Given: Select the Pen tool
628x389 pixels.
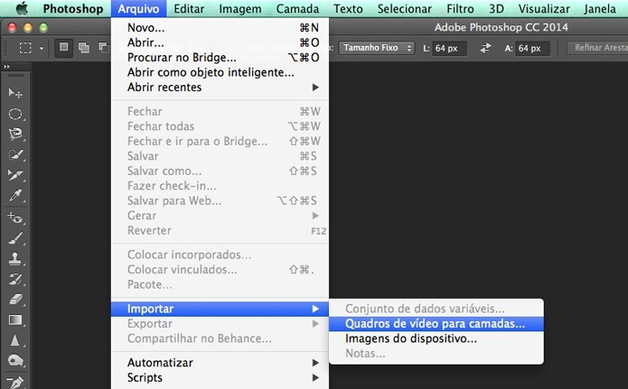Looking at the screenshot, I should (15, 382).
